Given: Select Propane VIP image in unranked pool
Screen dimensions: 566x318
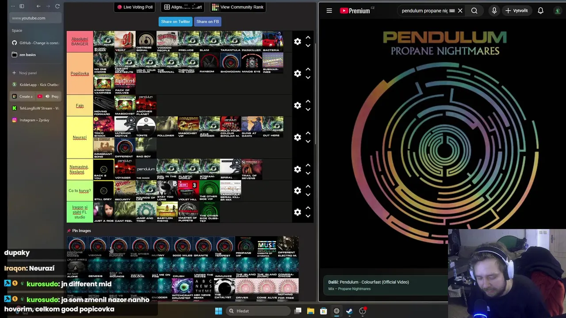Looking at the screenshot, I should [246, 247].
